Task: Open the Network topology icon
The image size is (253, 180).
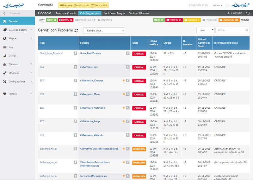Action: pos(5,64)
